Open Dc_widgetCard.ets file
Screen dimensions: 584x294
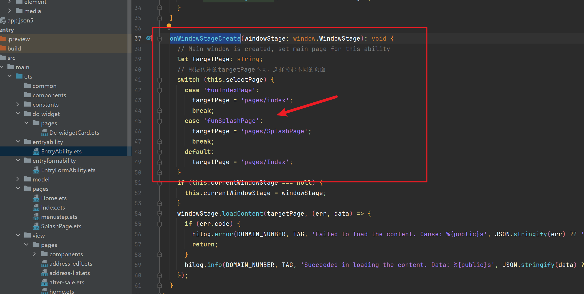point(74,133)
